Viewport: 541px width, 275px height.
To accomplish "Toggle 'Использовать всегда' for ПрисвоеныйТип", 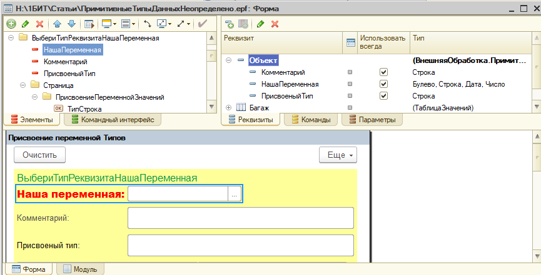I will click(x=384, y=96).
